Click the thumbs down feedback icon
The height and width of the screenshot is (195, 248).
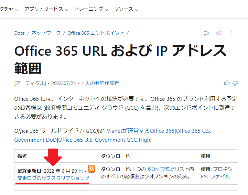(235, 83)
